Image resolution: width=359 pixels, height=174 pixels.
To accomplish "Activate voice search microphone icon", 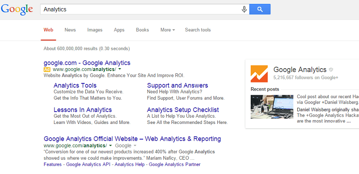I will (x=244, y=10).
